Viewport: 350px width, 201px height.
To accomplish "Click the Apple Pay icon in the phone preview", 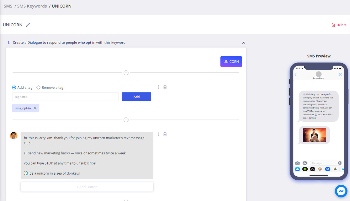I will tap(312, 169).
